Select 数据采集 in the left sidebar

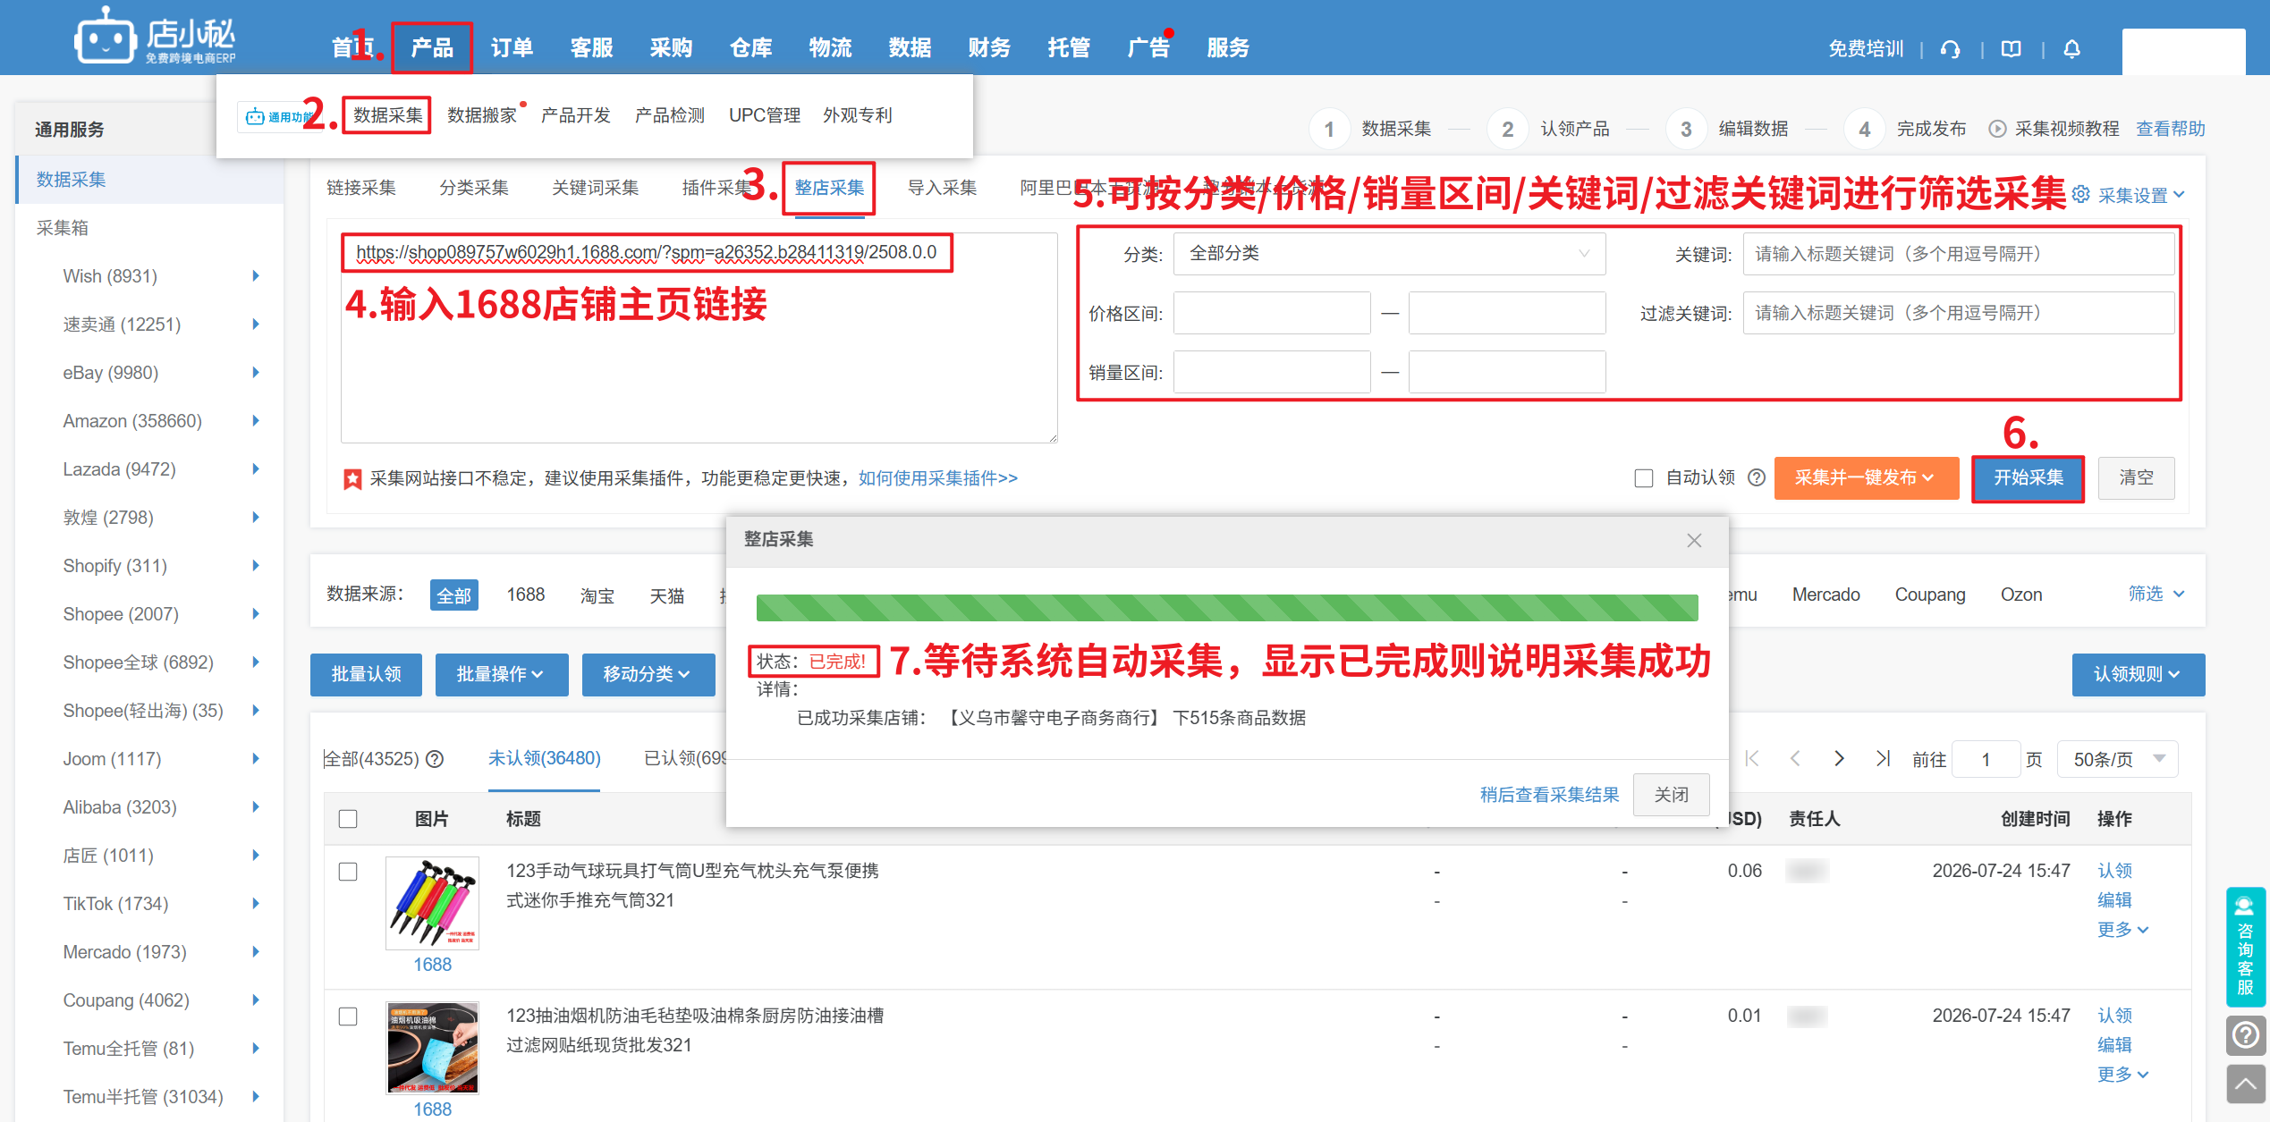pyautogui.click(x=150, y=180)
